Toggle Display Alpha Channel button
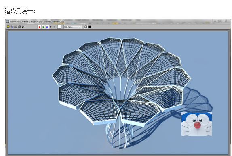The image size is (232, 156). coord(51,27)
